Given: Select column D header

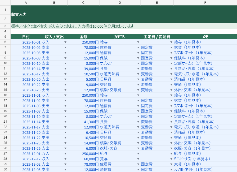Looking at the screenshot, I should (x=120, y=3).
